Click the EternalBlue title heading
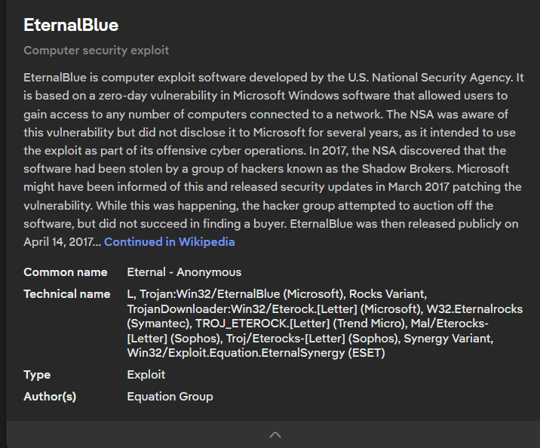This screenshot has width=540, height=448. click(x=71, y=25)
